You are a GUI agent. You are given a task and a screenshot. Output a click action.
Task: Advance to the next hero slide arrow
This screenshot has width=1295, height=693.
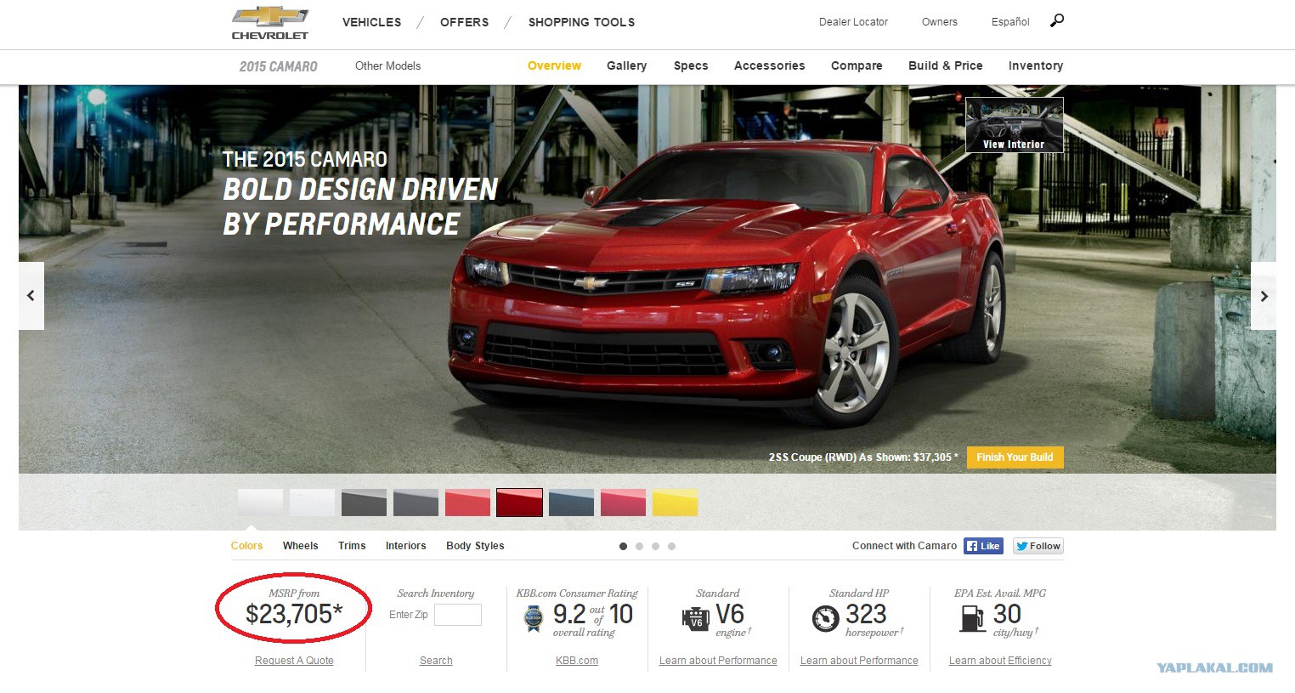coord(1264,296)
